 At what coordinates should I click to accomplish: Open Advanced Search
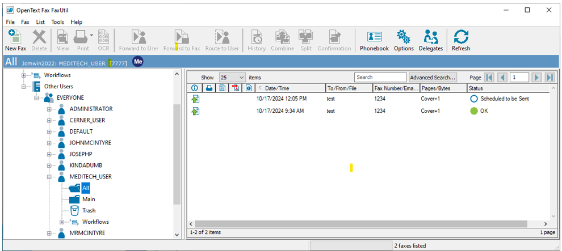[x=433, y=77]
